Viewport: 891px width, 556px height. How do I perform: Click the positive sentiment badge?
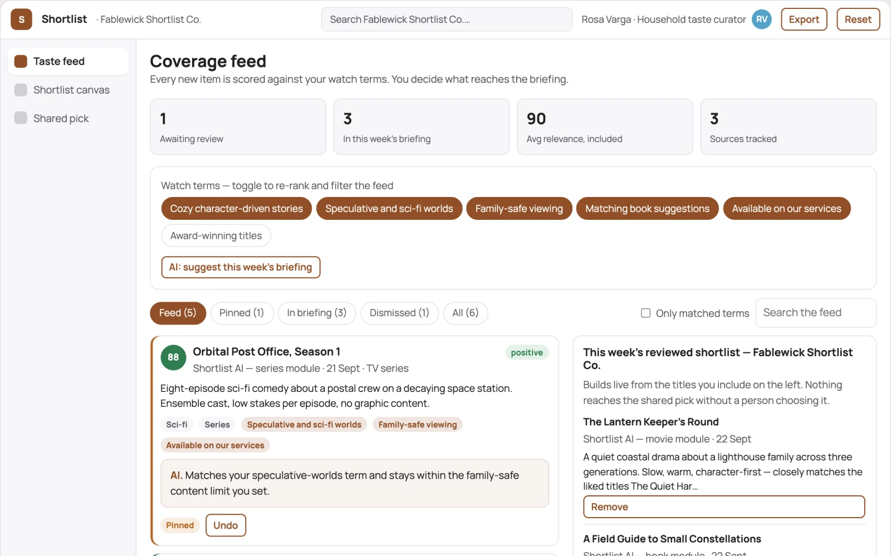pos(527,352)
